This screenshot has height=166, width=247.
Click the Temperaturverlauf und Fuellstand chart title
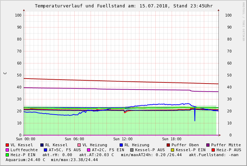123,6
